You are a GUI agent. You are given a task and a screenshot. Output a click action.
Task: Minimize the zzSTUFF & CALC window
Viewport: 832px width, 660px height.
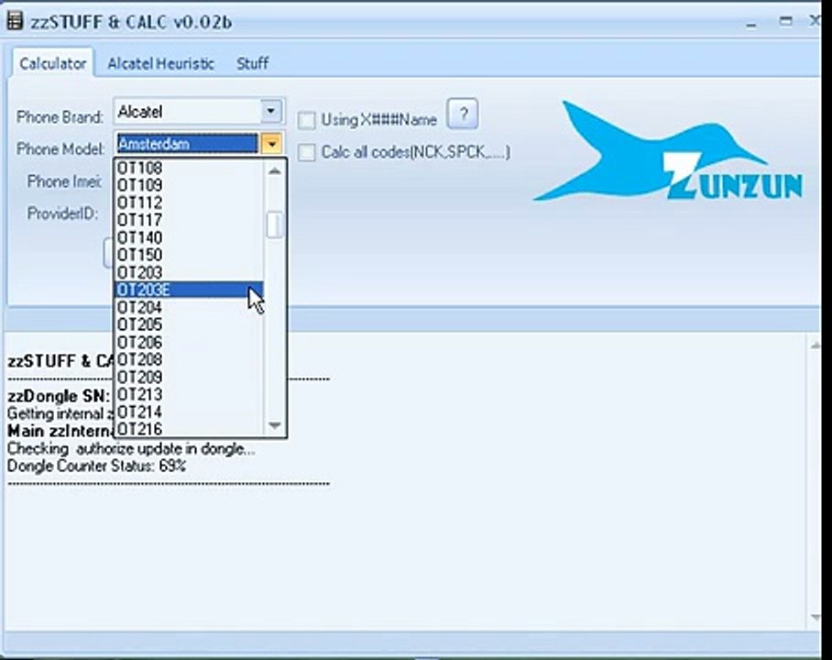[750, 23]
